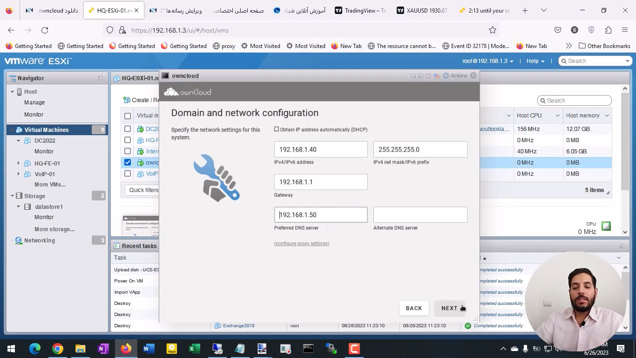Open File Explorer from taskbar
This screenshot has width=636, height=358.
point(80,348)
